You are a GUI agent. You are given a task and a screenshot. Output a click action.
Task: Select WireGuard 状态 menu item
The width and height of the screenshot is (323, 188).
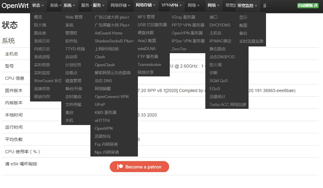tap(47, 81)
